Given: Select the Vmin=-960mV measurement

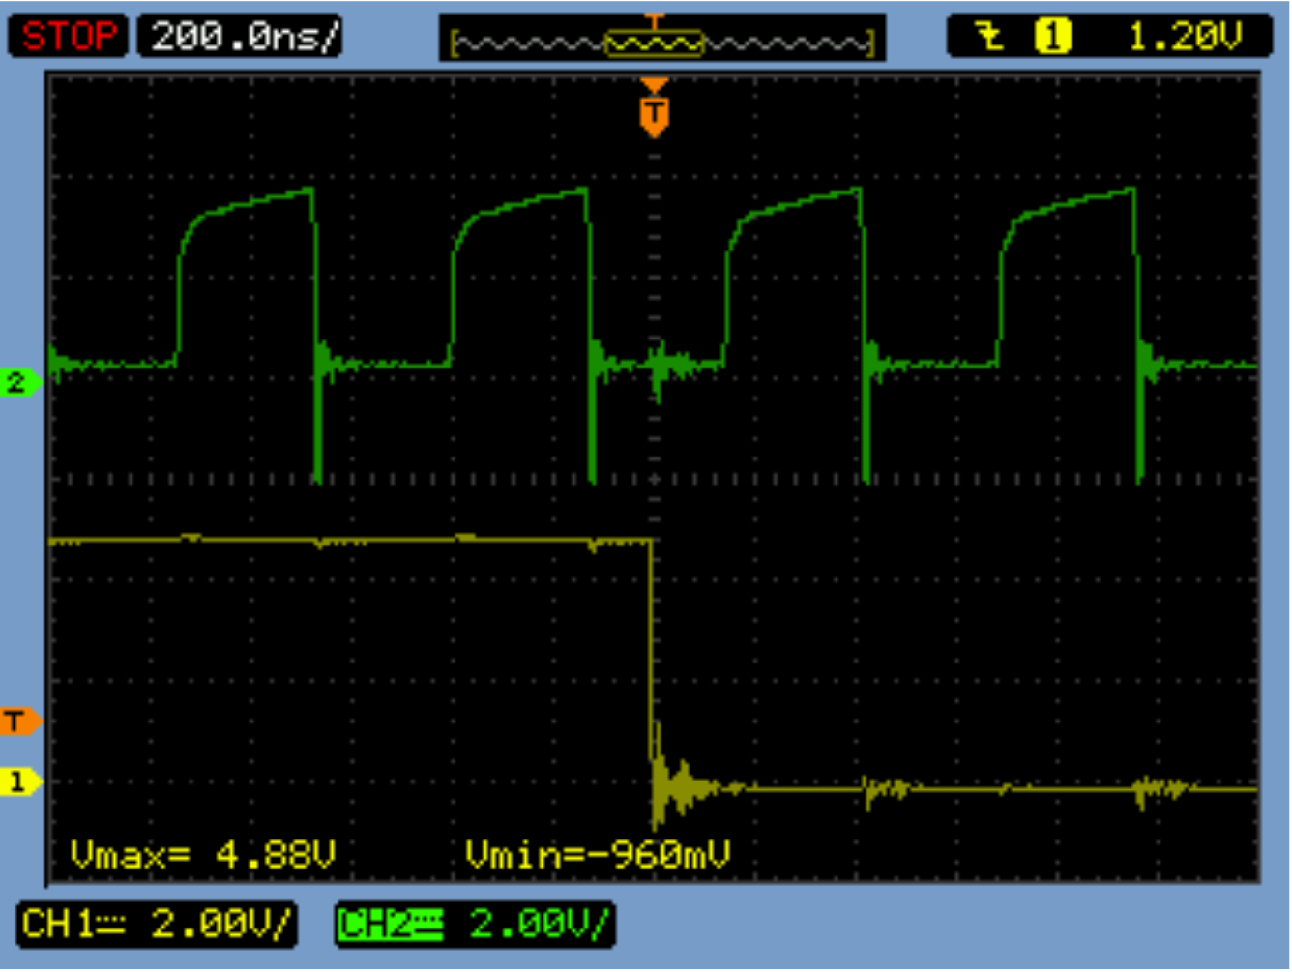Looking at the screenshot, I should click(x=598, y=855).
